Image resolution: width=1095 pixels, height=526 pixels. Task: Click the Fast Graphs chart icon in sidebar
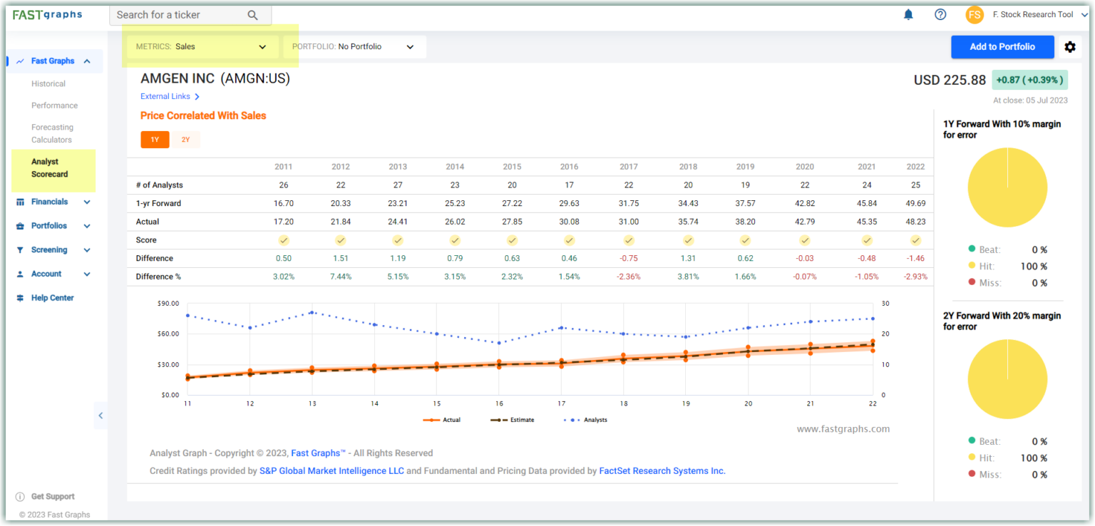tap(20, 61)
